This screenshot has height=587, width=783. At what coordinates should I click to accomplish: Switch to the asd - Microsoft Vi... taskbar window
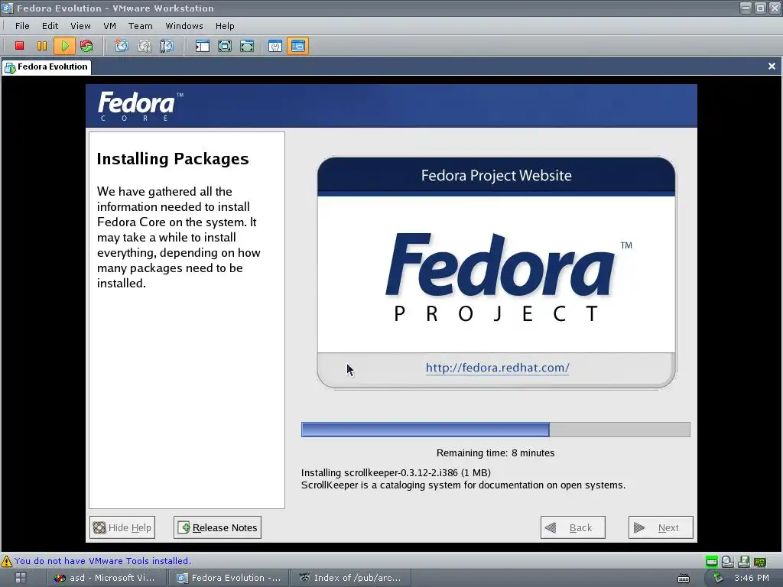tap(105, 578)
